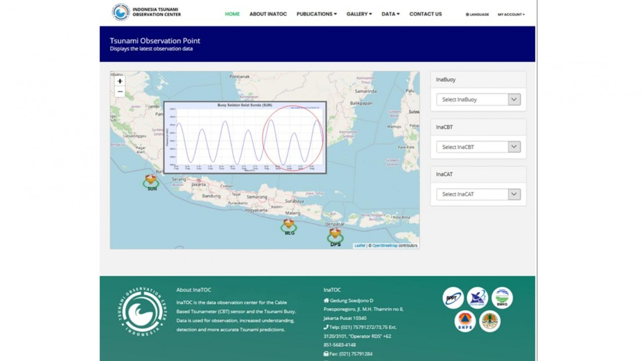Expand the PUBLICATIONS menu
642x361 pixels.
(x=317, y=14)
